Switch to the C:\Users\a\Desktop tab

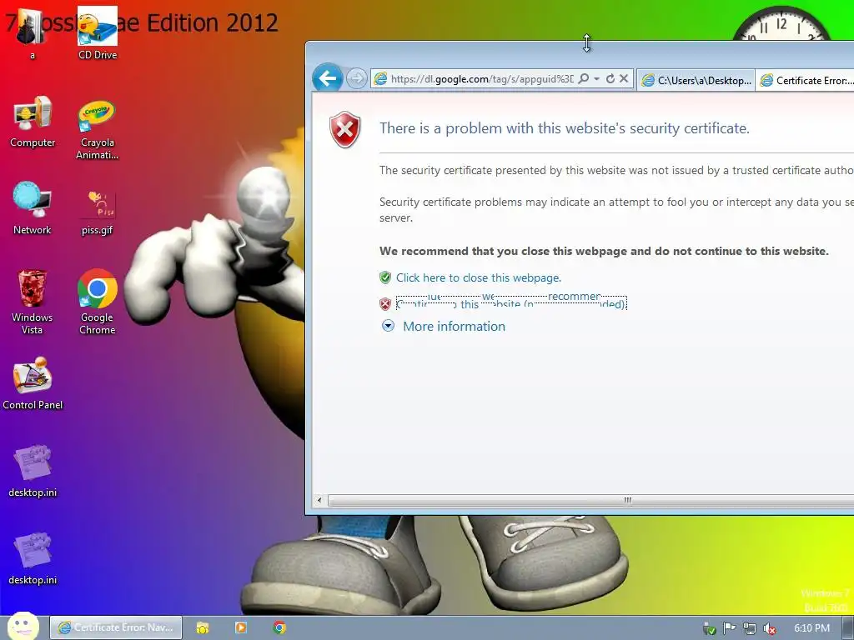click(x=696, y=81)
